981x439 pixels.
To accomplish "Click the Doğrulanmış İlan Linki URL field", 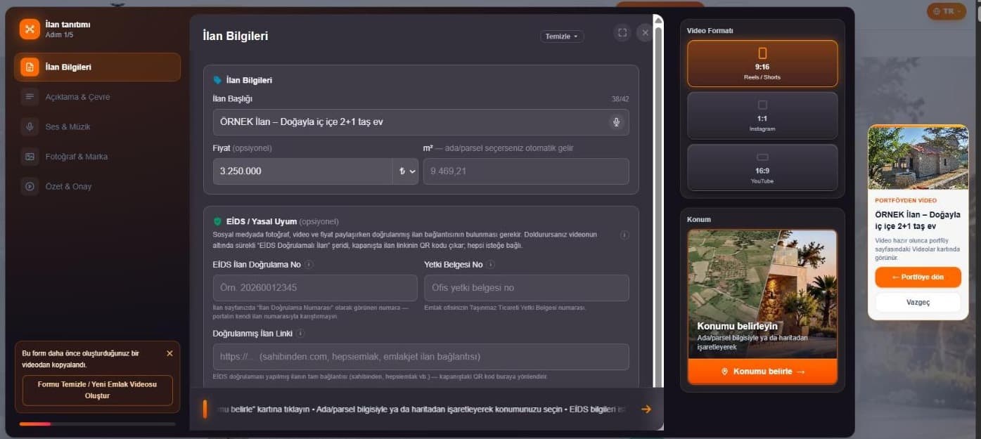I will pos(421,357).
